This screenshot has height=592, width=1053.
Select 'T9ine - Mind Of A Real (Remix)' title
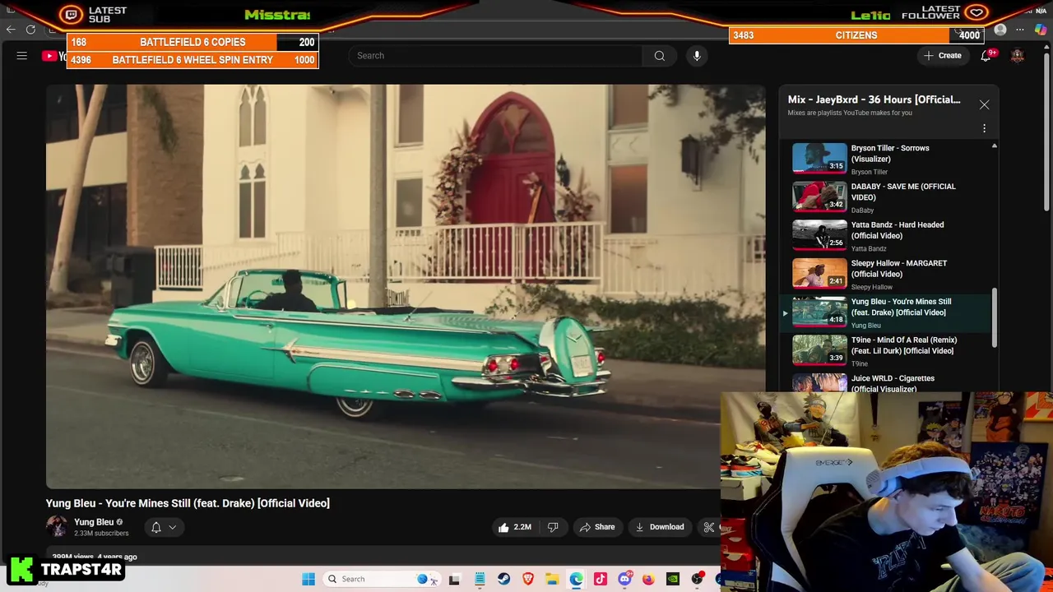click(x=904, y=345)
